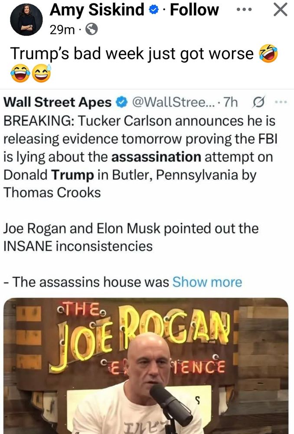Tap the slashed-circle icon next to 7h
Viewport: 294px width, 434px height.
tap(257, 102)
